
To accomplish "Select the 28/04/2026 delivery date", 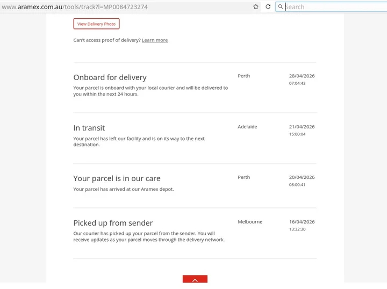I will [302, 76].
